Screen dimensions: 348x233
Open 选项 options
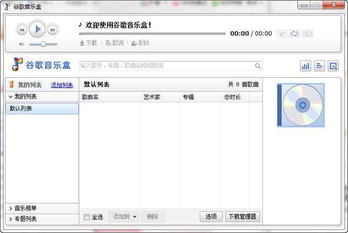(x=211, y=217)
